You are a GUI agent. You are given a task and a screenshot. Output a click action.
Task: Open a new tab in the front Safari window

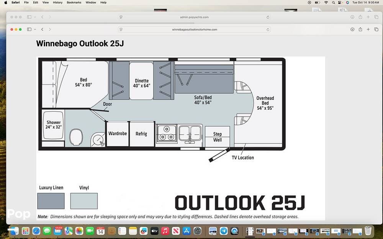tap(368, 29)
